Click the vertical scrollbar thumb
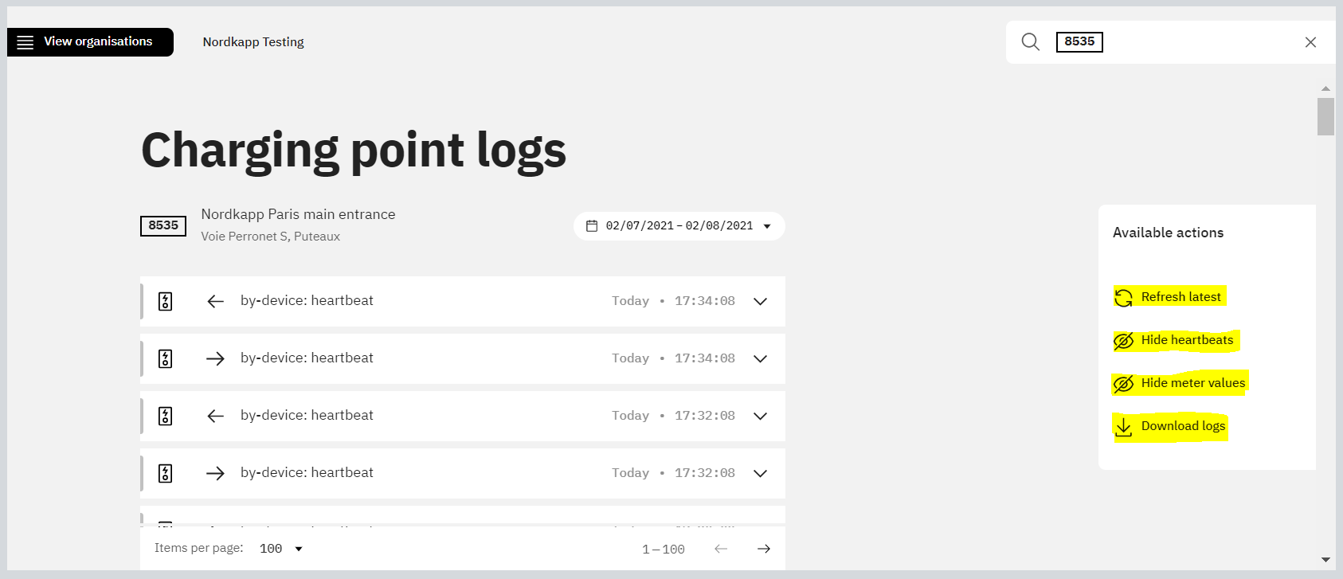Viewport: 1343px width, 579px height. pyautogui.click(x=1325, y=117)
